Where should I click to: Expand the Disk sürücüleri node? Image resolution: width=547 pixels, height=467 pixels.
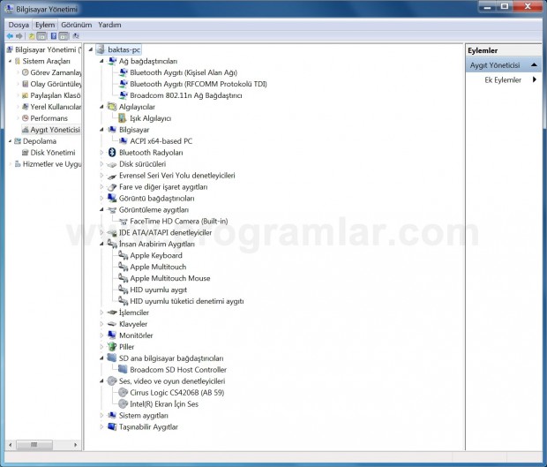point(101,164)
